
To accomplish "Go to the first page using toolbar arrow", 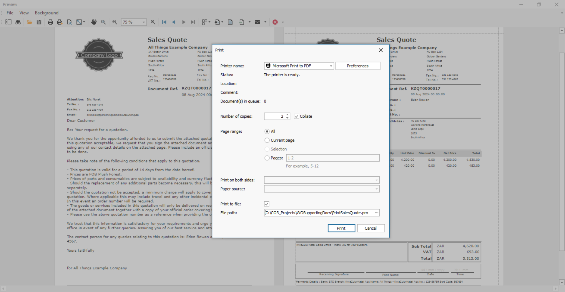I will click(x=164, y=22).
